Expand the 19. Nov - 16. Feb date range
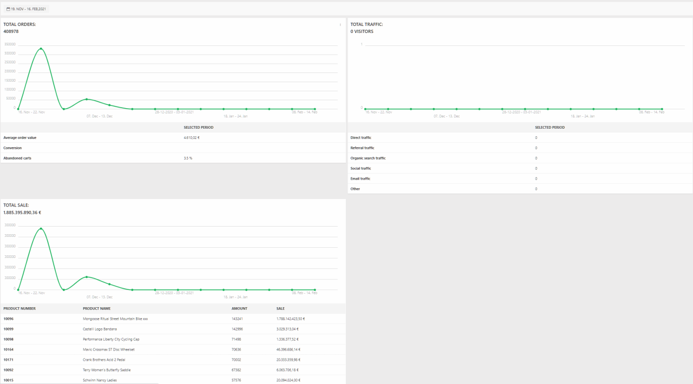Screen dimensions: 693x384 pyautogui.click(x=28, y=9)
